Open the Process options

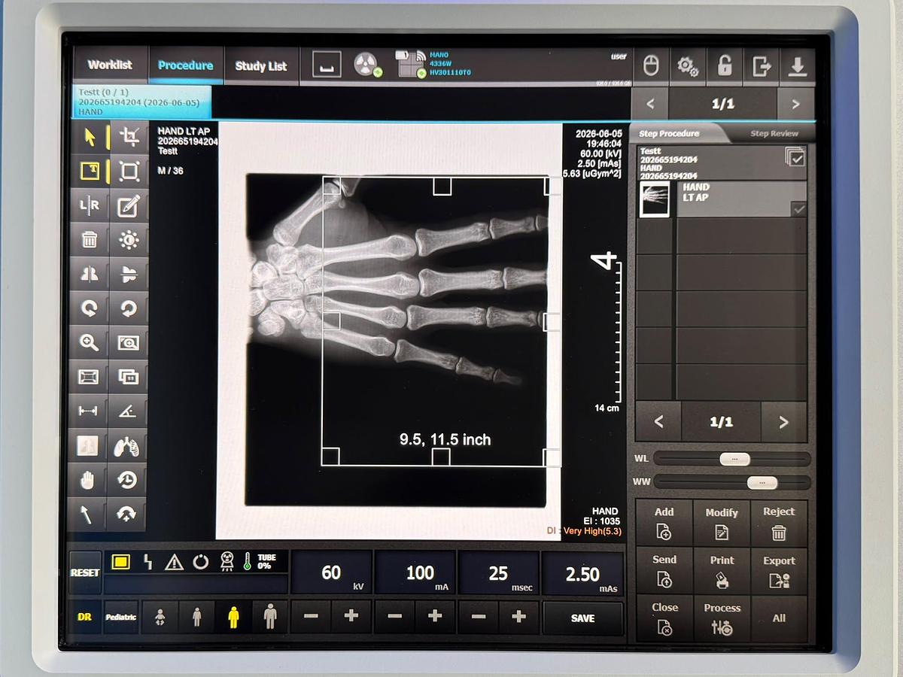(722, 618)
